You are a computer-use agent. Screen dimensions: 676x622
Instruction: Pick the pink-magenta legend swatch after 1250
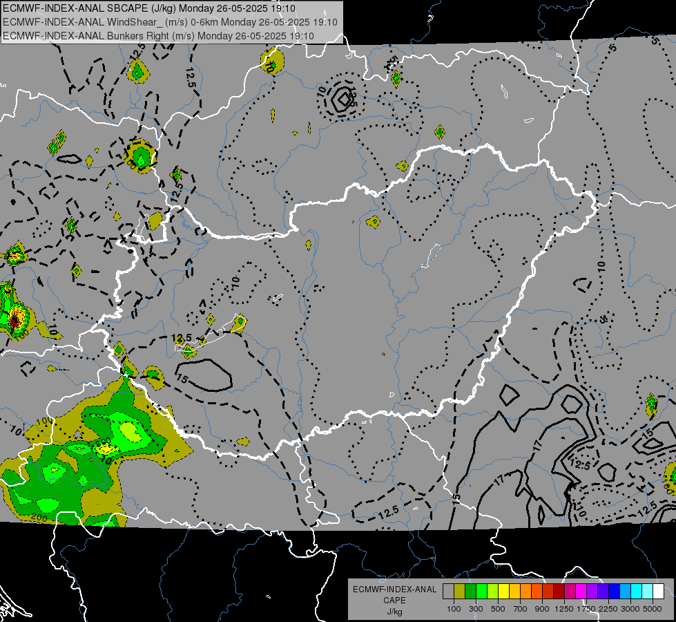570,592
